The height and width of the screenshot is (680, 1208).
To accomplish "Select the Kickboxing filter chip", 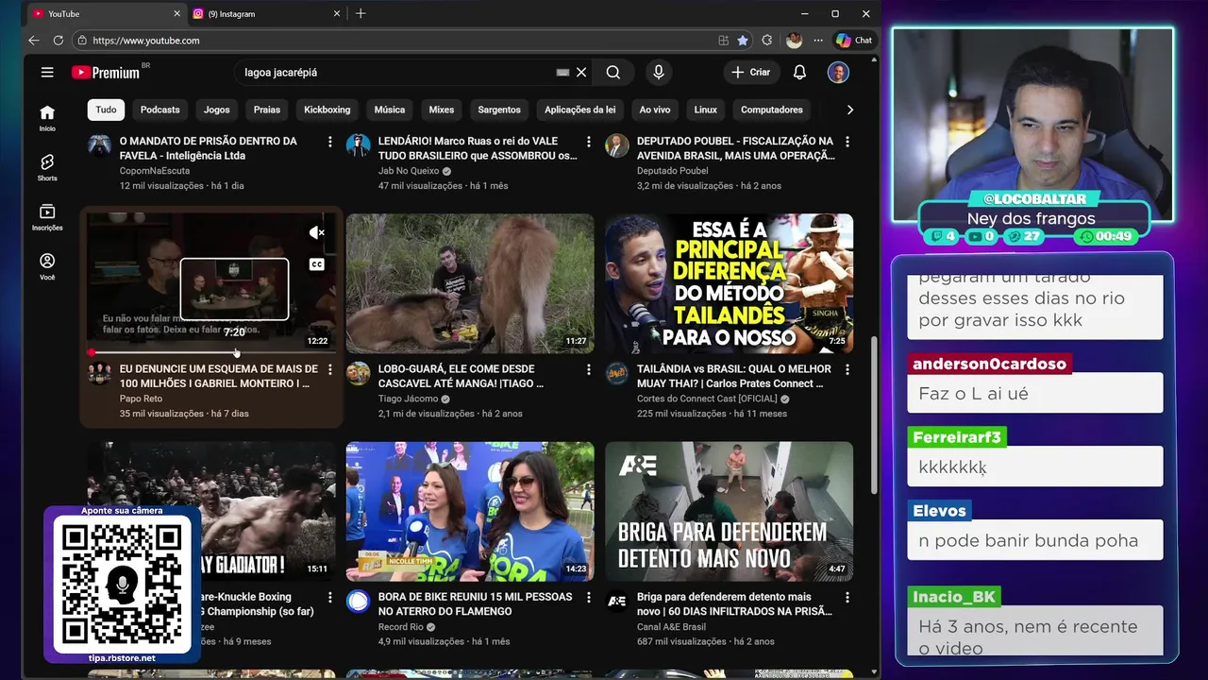I will 327,110.
